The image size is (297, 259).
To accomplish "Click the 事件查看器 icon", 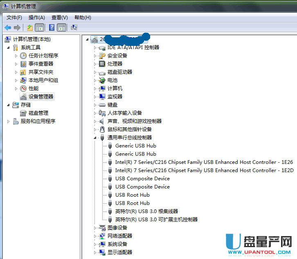I will point(23,64).
